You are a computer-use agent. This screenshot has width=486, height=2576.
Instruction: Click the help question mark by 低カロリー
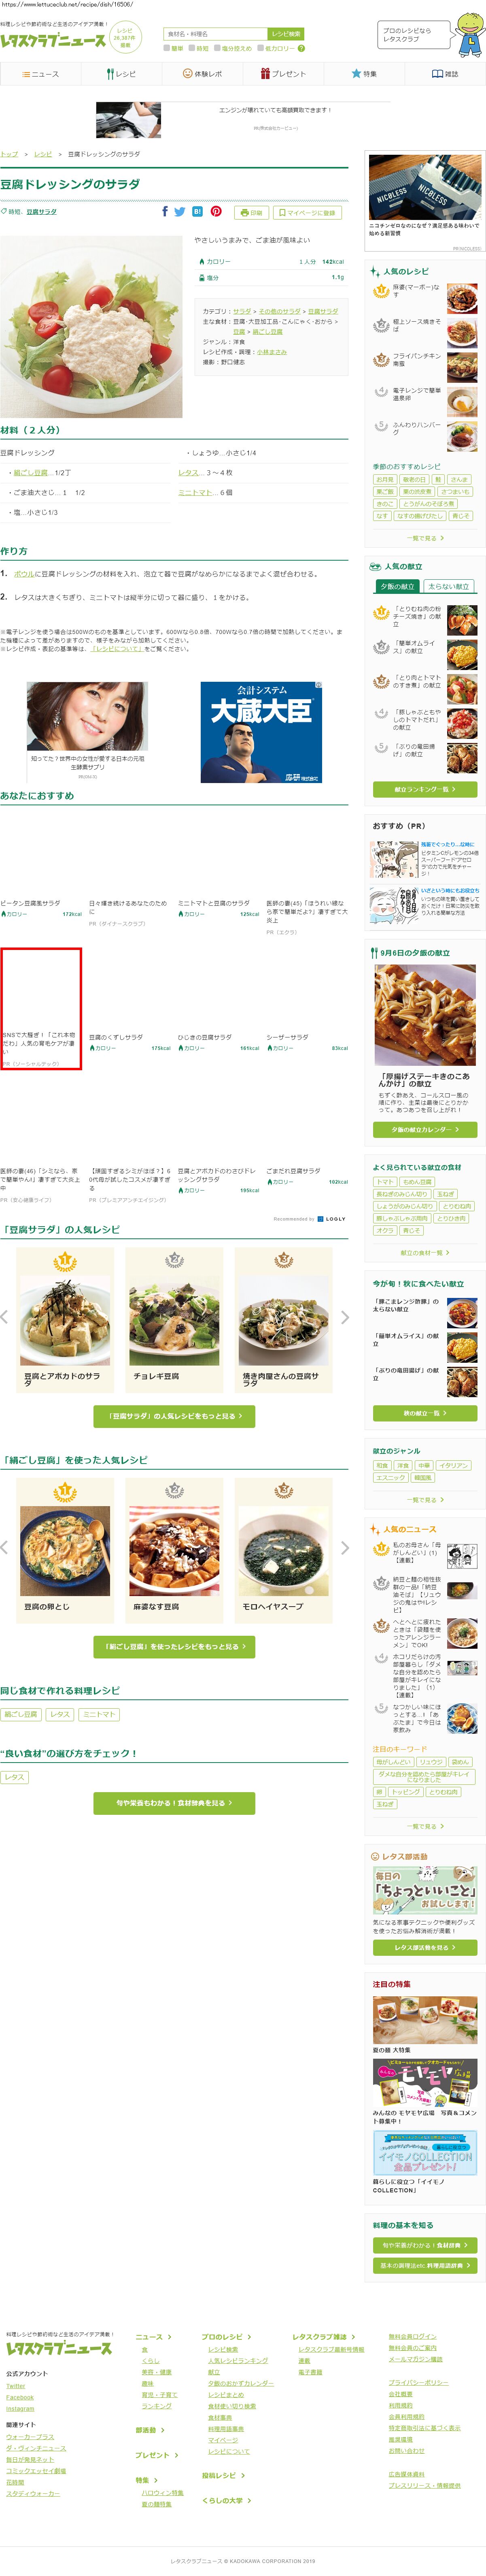301,48
